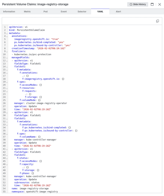Screen dimensions: 164x196
Task: Place cursor on the kind: PersistentVolumeClaim line
Action: click(x=27, y=30)
